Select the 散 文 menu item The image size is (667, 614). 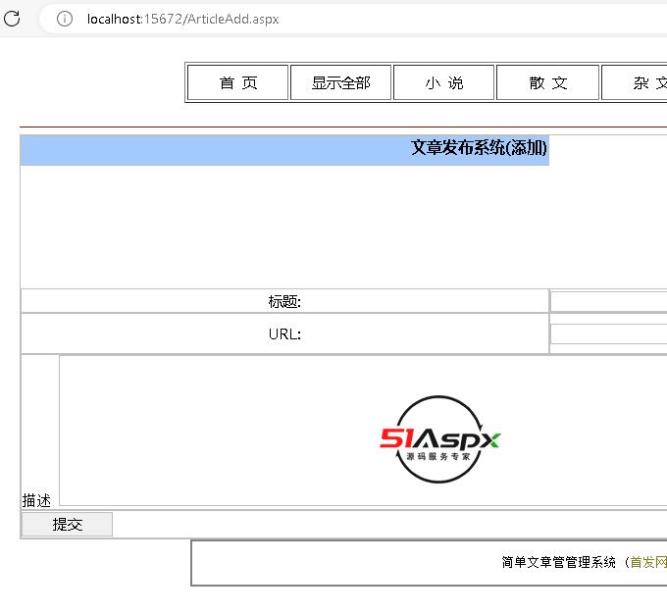click(548, 82)
